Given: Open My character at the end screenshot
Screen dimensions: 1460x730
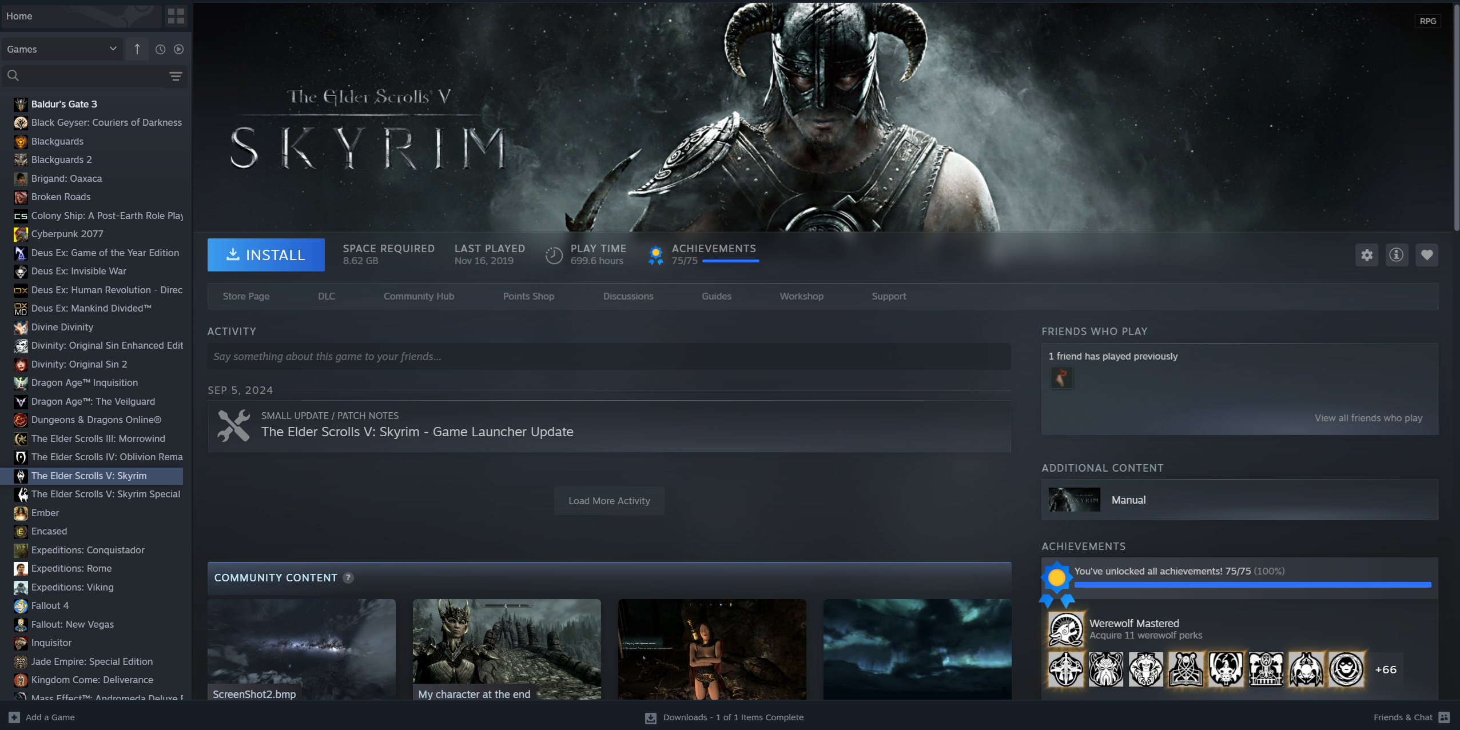Looking at the screenshot, I should tap(507, 649).
